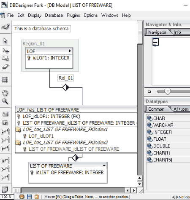Image resolution: width=190 pixels, height=200 pixels.
Task: Switch work mode with the top pencil-ruler icon
Action: 5,27
